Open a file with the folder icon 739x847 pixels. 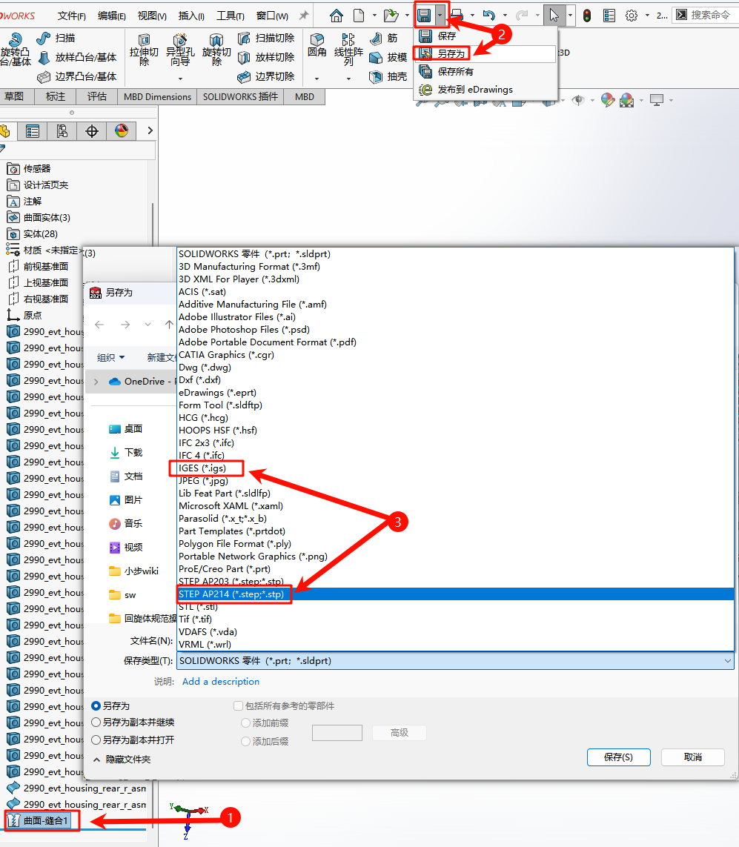point(391,16)
